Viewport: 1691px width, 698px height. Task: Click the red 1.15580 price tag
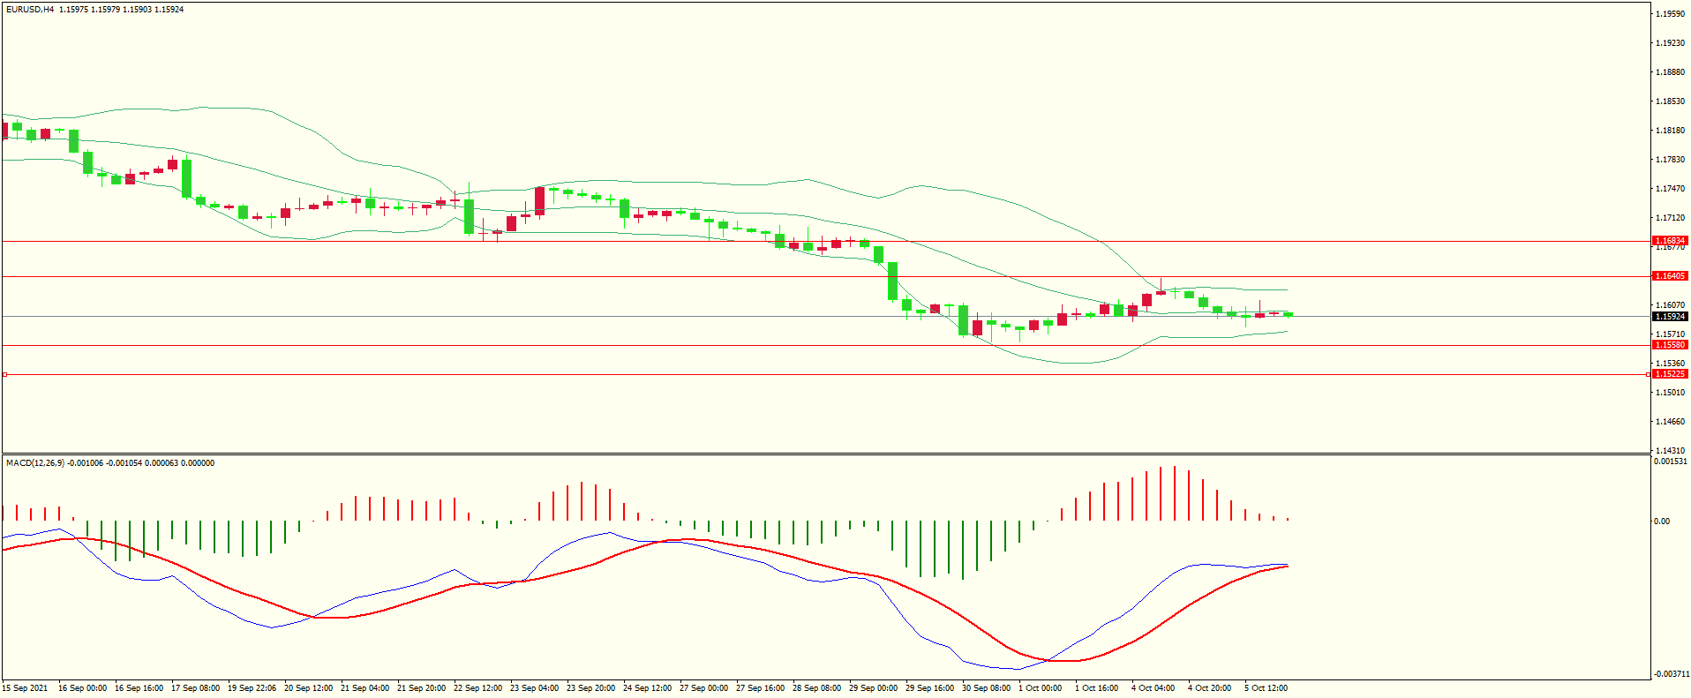click(1670, 345)
